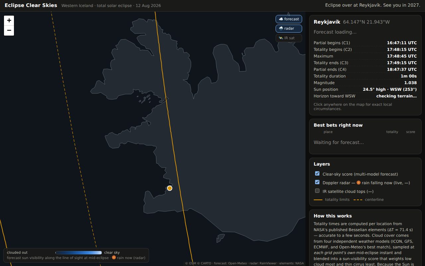Click the Partial begins time 16:47:11 UTC
Image resolution: width=425 pixels, height=266 pixels.
tap(402, 43)
